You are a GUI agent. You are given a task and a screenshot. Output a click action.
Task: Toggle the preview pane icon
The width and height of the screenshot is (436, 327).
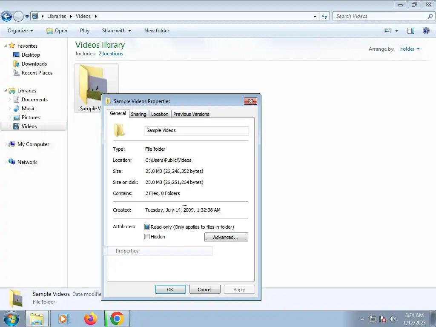click(x=411, y=31)
